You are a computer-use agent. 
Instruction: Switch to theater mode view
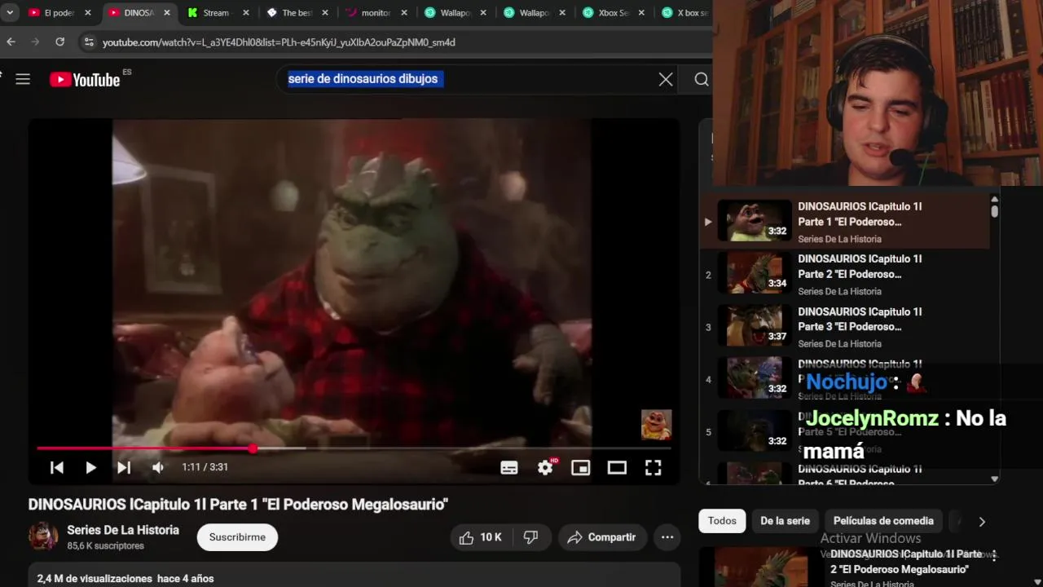[x=617, y=467]
